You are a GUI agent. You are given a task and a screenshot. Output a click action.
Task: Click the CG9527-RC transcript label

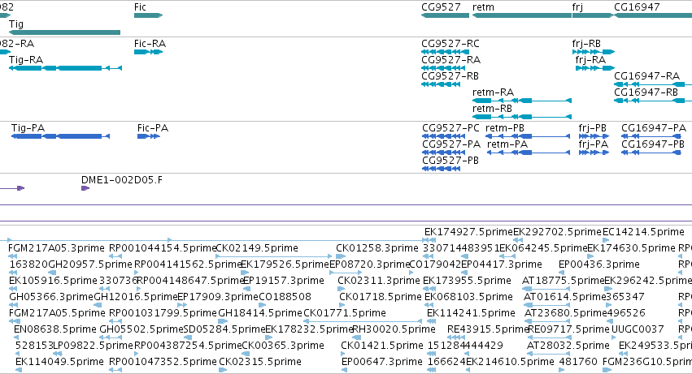(x=450, y=44)
